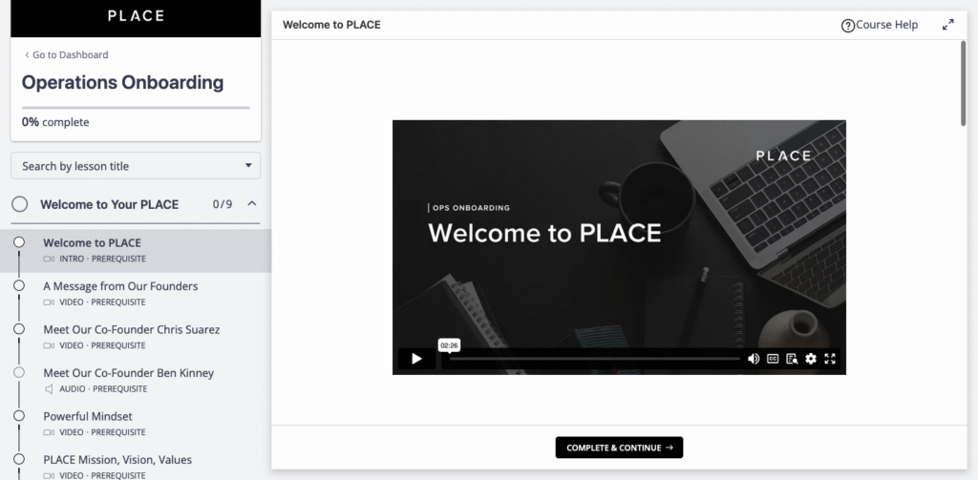Open Meet Our Co-Founder Ben Kinney audio lesson

pos(128,373)
